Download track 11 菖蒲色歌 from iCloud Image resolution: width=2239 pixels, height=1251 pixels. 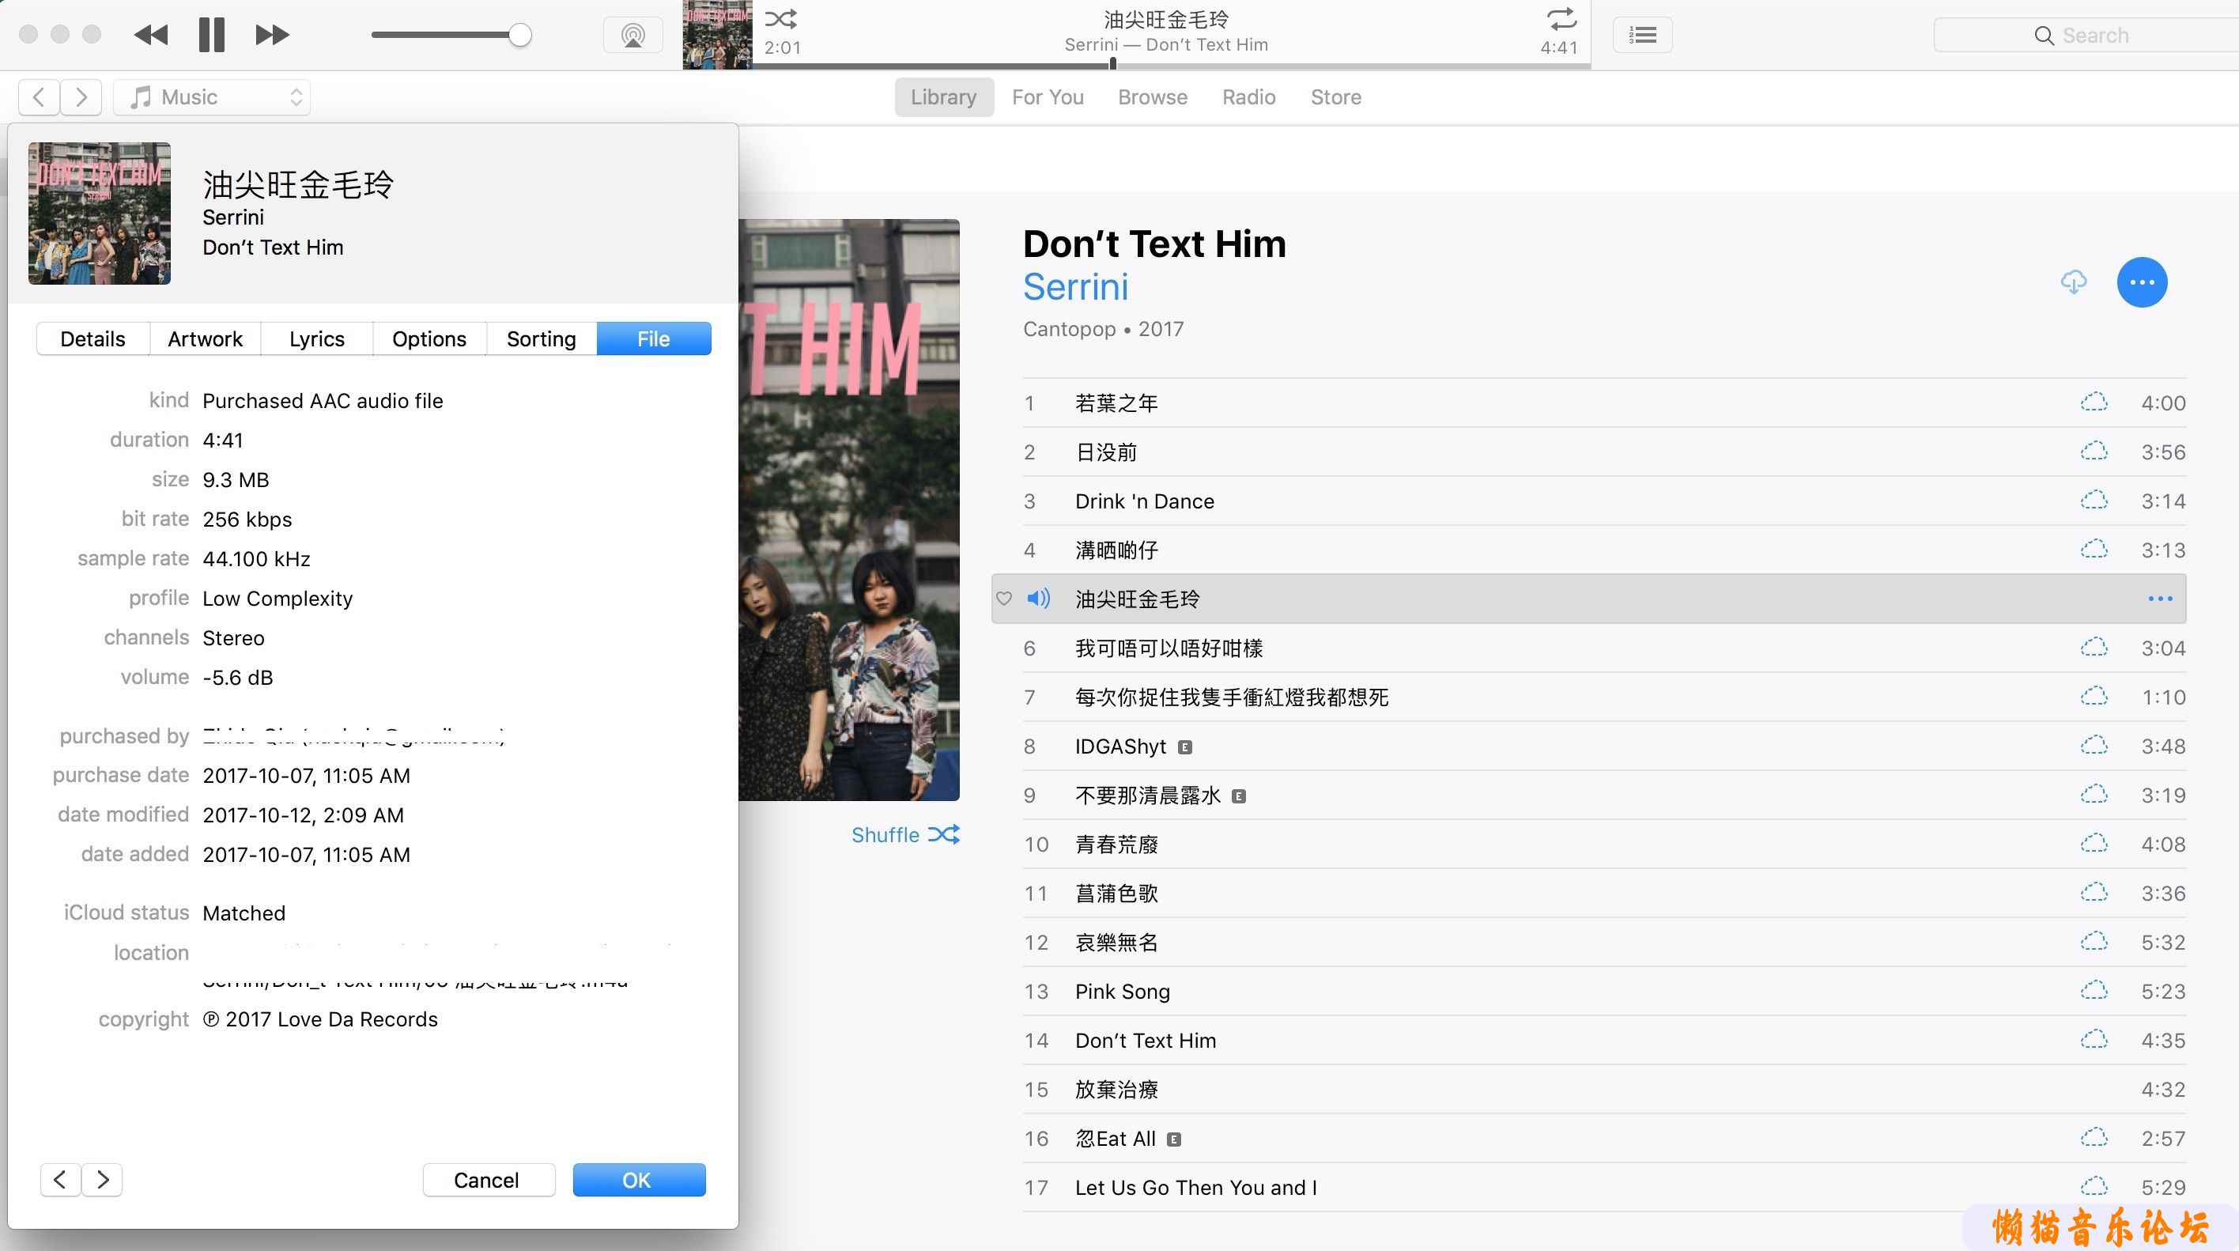tap(2094, 893)
